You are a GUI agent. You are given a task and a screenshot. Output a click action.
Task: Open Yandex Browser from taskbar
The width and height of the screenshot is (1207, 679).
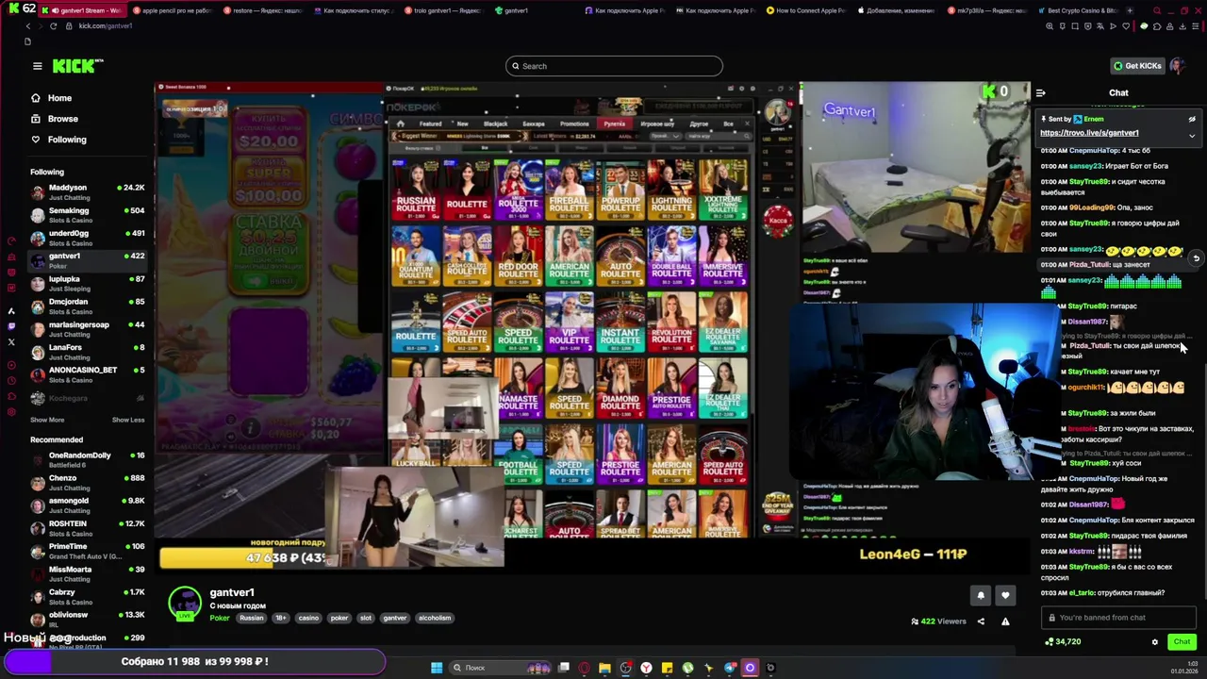tap(646, 668)
